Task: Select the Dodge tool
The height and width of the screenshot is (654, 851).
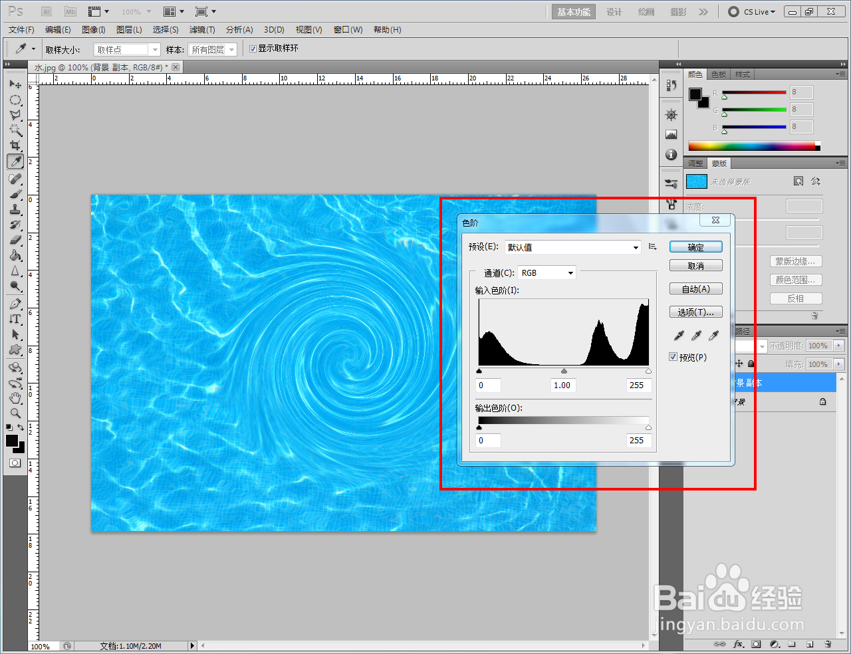Action: pos(15,286)
